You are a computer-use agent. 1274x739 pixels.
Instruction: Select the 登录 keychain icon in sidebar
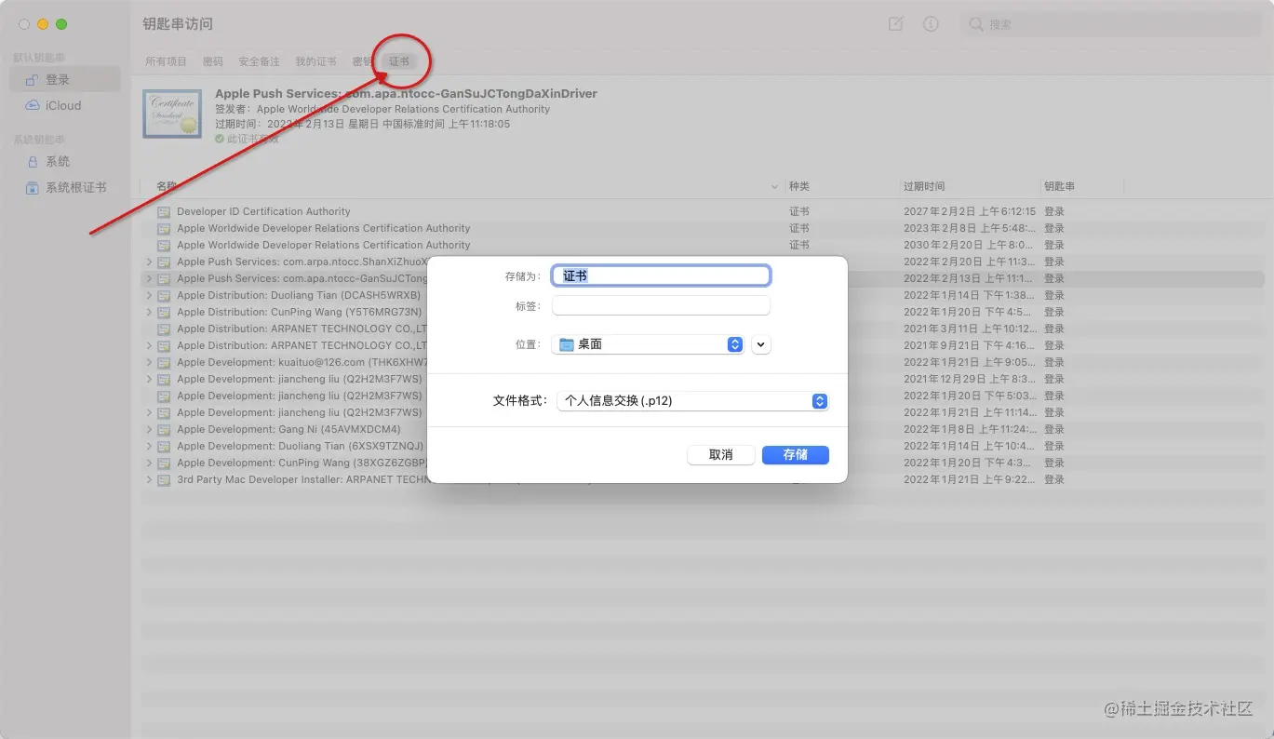33,80
